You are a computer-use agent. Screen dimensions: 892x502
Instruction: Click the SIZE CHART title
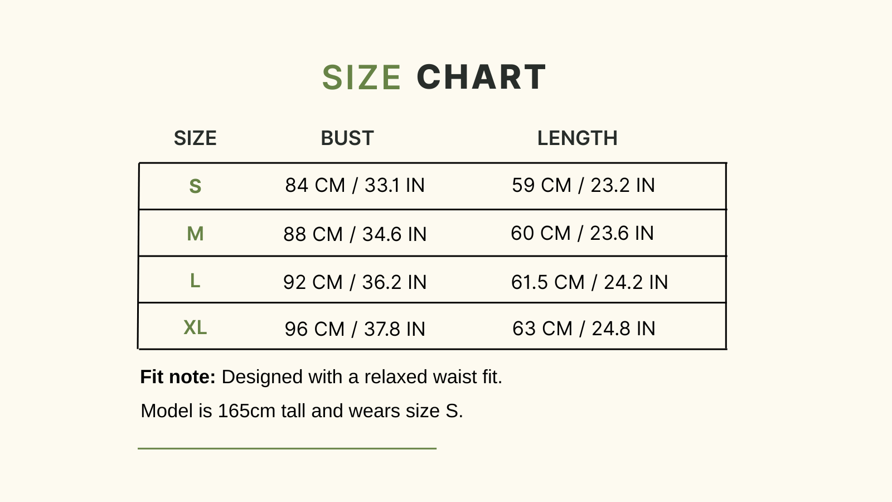click(434, 77)
